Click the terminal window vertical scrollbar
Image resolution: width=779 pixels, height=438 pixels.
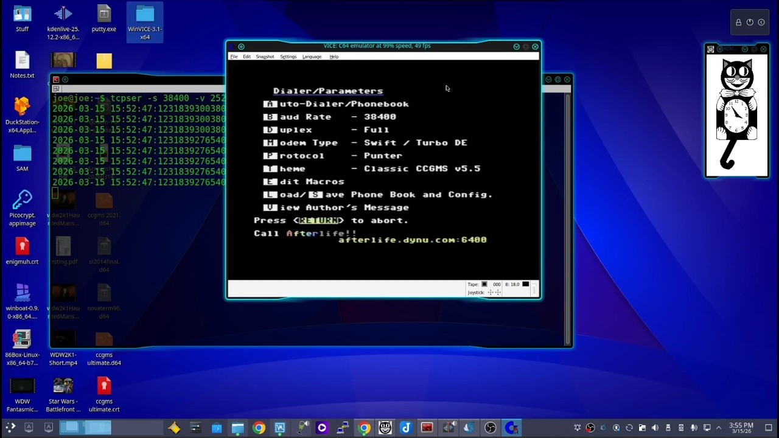click(x=567, y=219)
